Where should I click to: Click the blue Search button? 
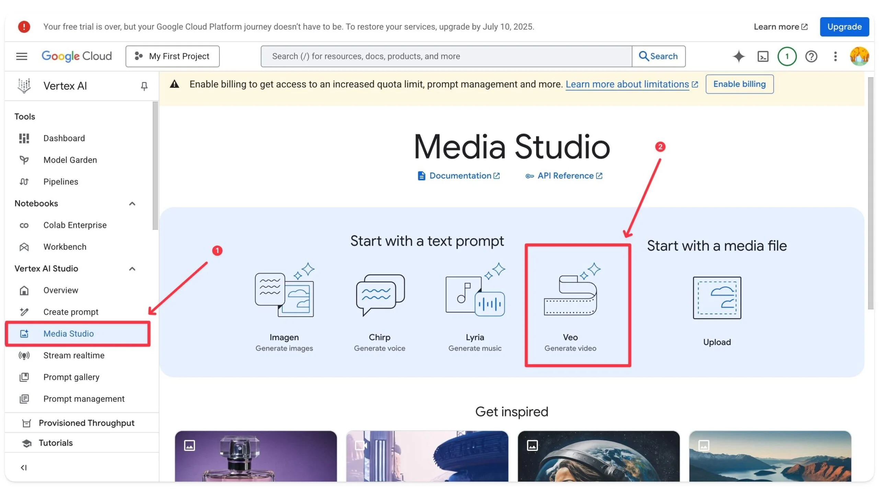tap(658, 56)
